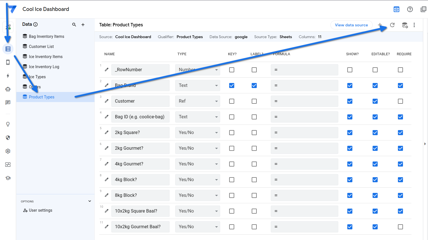
Task: Click the View data source button
Action: click(351, 25)
